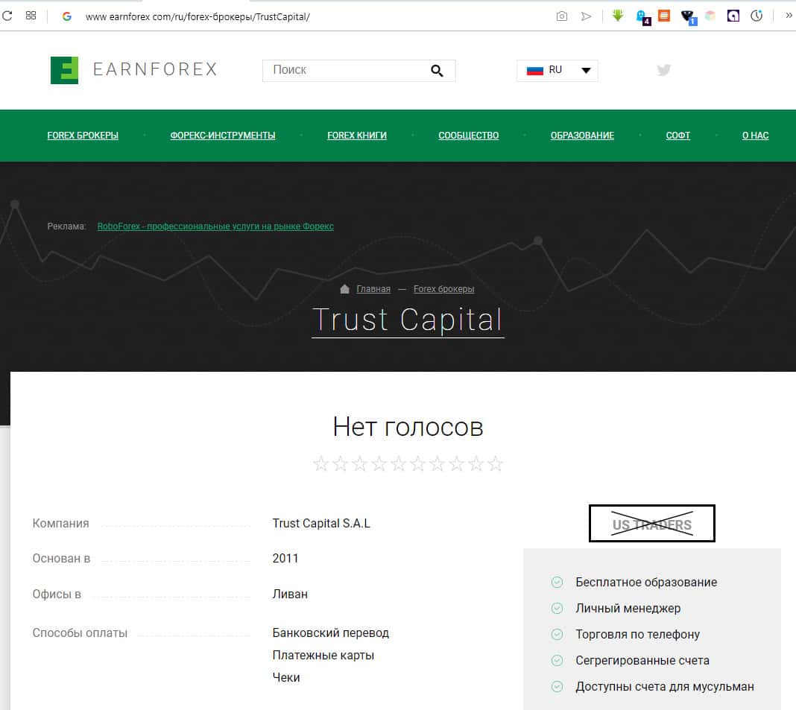Open the clock history extension icon
Image resolution: width=796 pixels, height=710 pixels.
756,16
